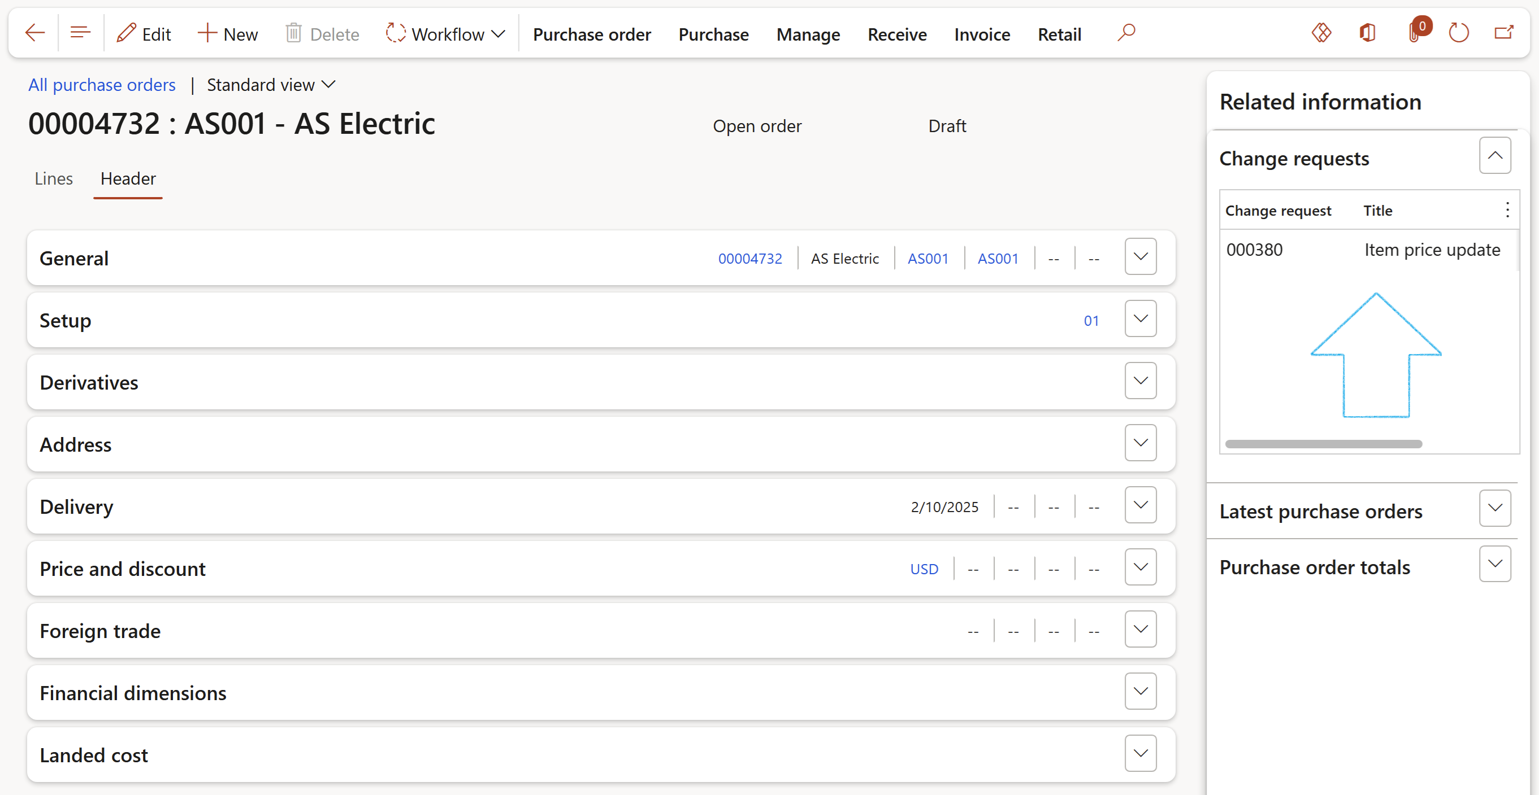Click the 00004732 link in General

(x=750, y=259)
